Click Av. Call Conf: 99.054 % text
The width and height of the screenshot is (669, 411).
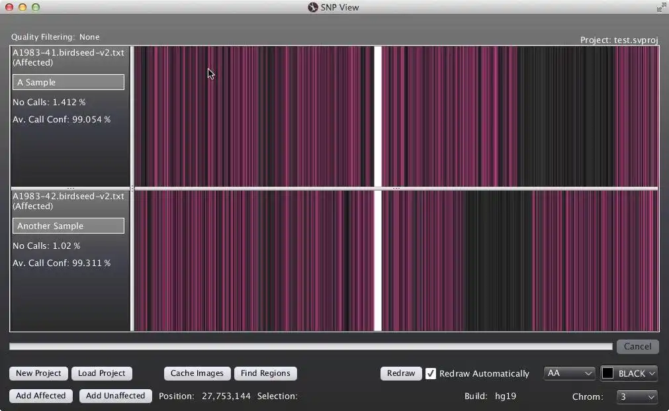tap(62, 120)
